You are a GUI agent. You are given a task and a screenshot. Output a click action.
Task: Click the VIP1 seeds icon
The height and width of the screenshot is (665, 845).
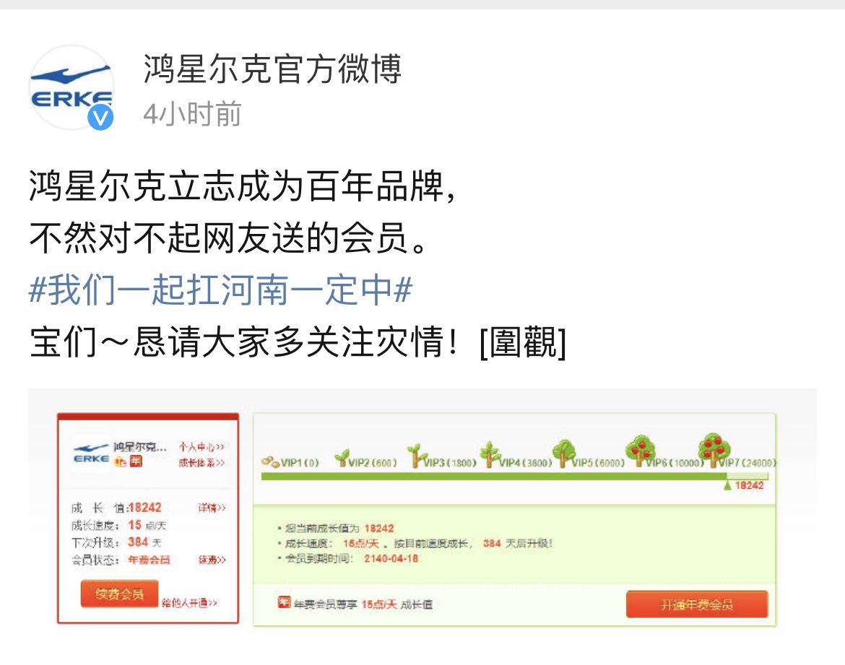coord(271,462)
